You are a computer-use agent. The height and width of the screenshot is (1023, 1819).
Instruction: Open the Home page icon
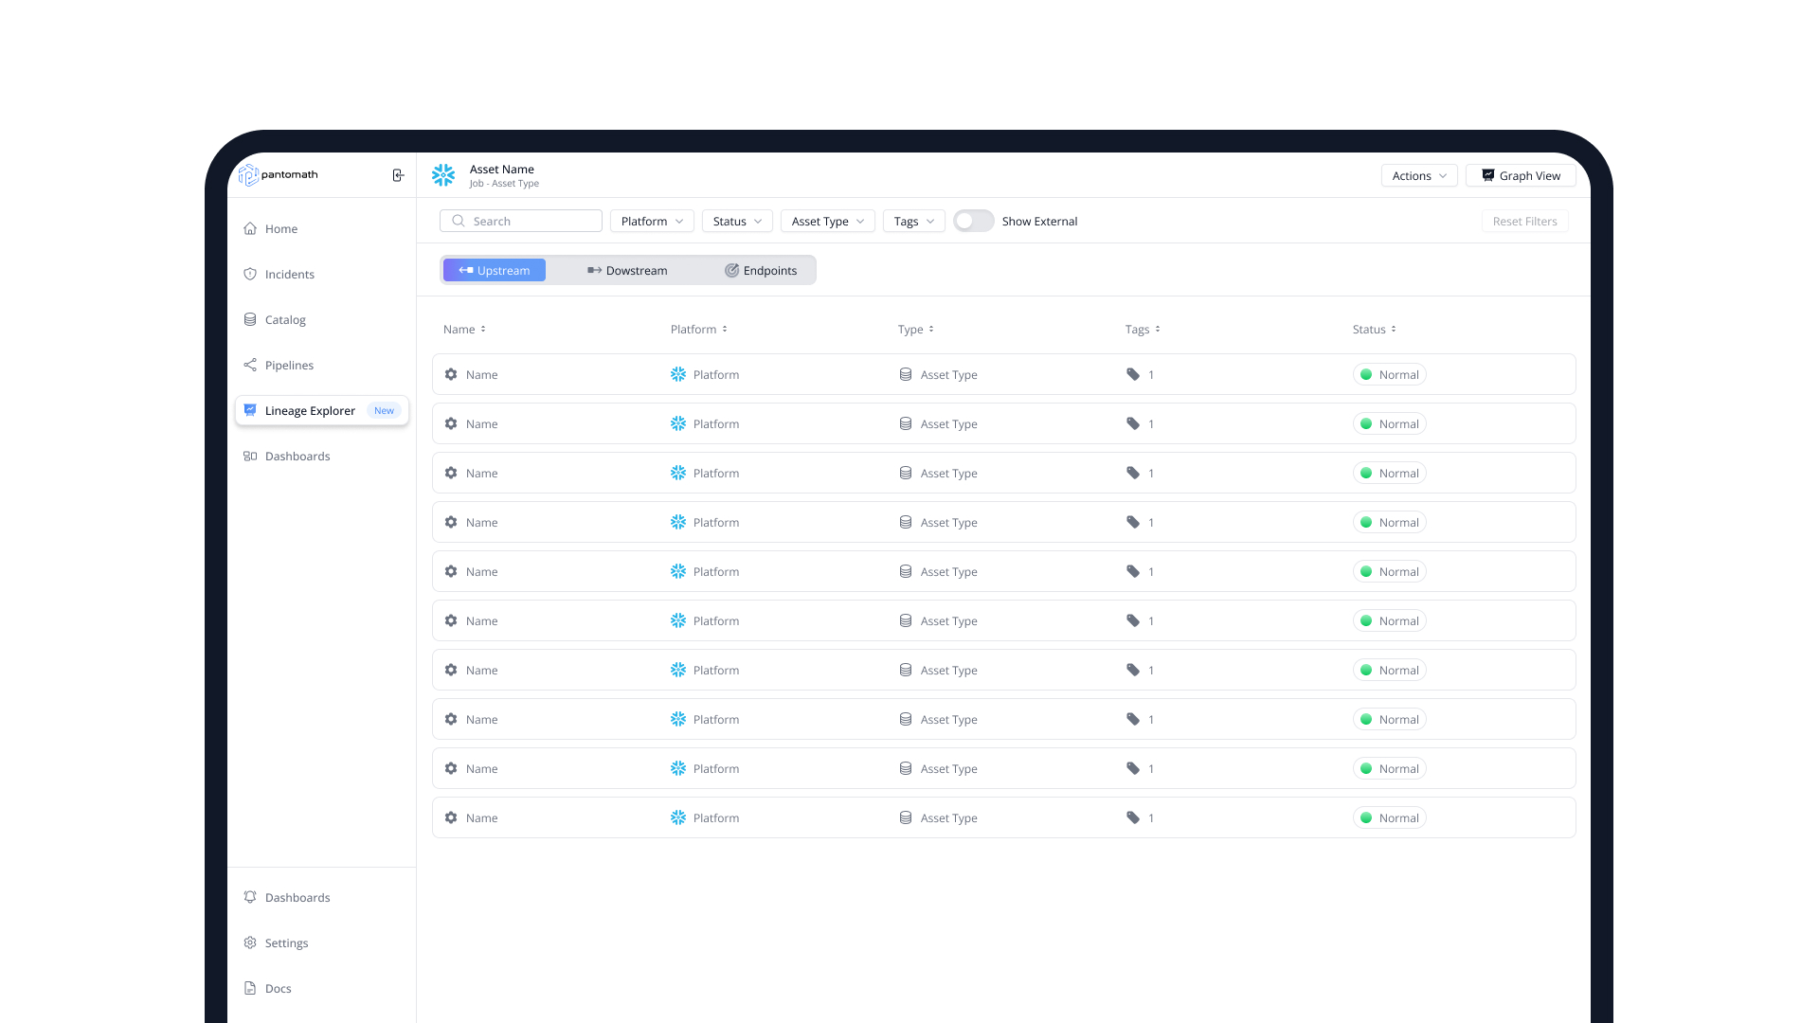[x=250, y=228]
